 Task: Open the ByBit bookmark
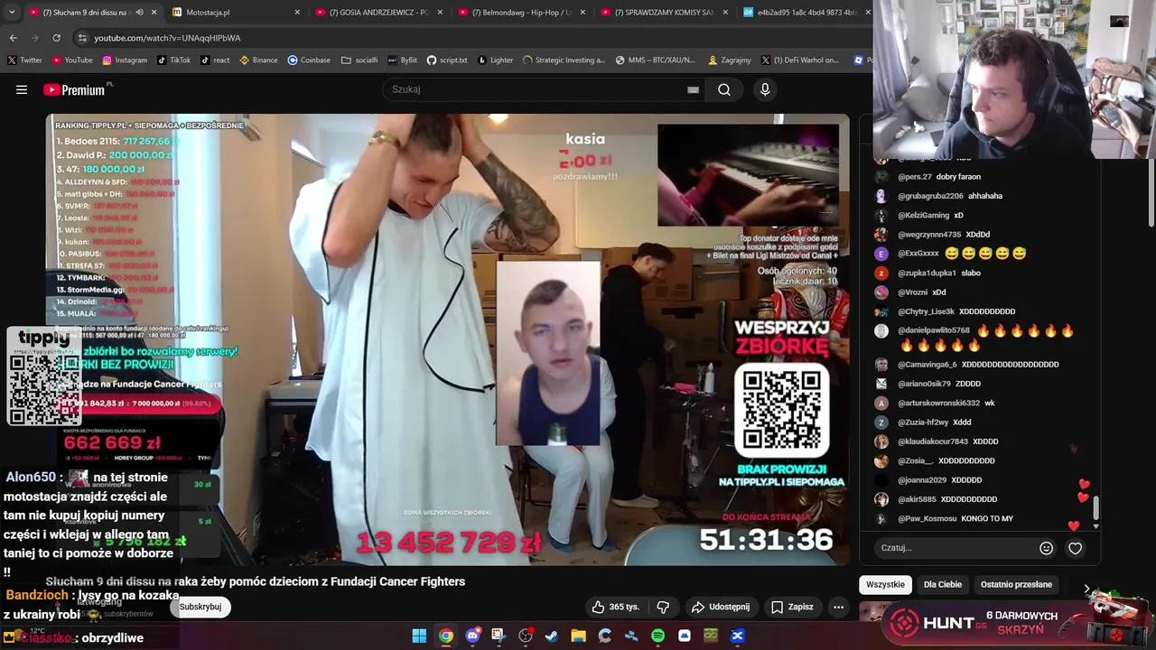(402, 60)
